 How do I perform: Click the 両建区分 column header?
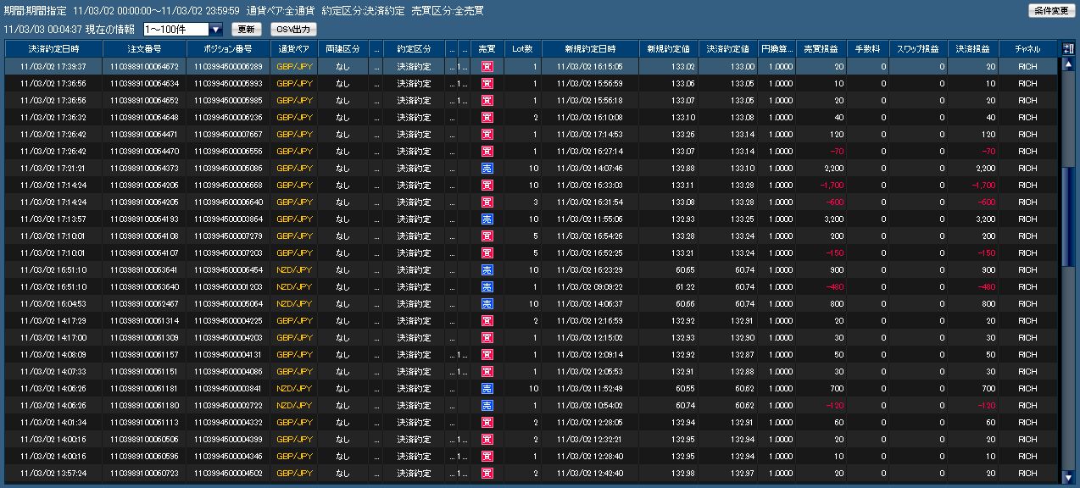pos(342,49)
